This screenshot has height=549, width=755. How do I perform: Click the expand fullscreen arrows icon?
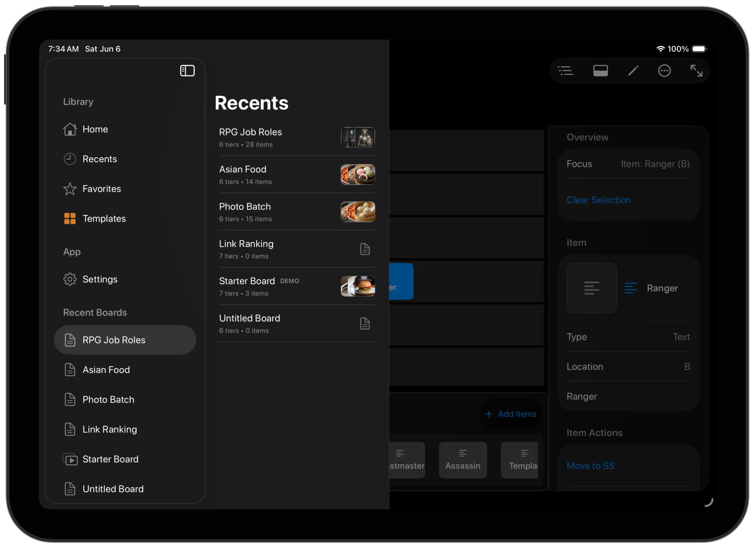pyautogui.click(x=696, y=70)
